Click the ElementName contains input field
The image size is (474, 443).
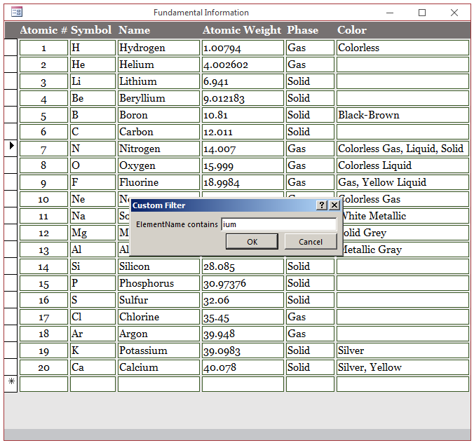pyautogui.click(x=278, y=224)
